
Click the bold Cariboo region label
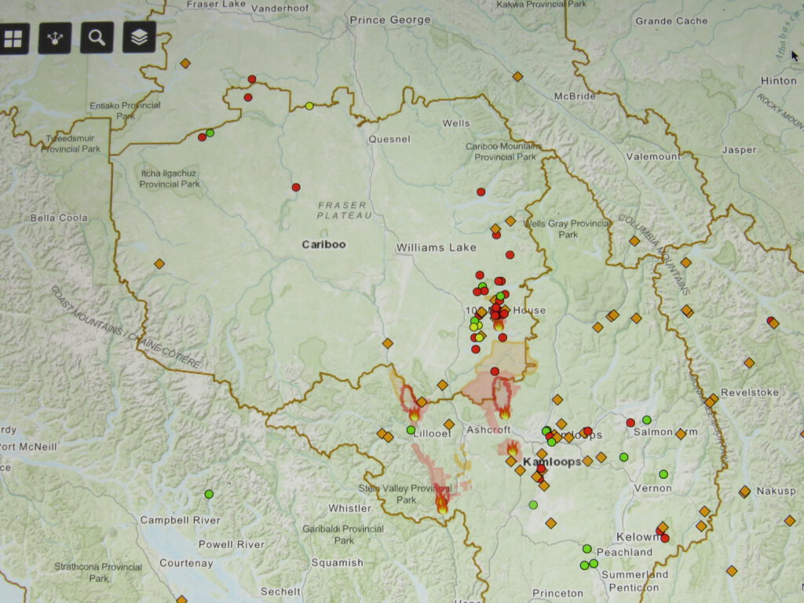point(323,245)
